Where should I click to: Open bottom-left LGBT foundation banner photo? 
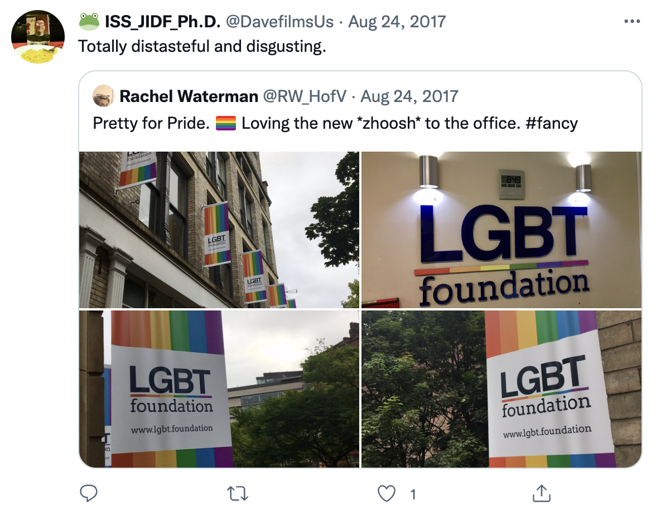[219, 389]
